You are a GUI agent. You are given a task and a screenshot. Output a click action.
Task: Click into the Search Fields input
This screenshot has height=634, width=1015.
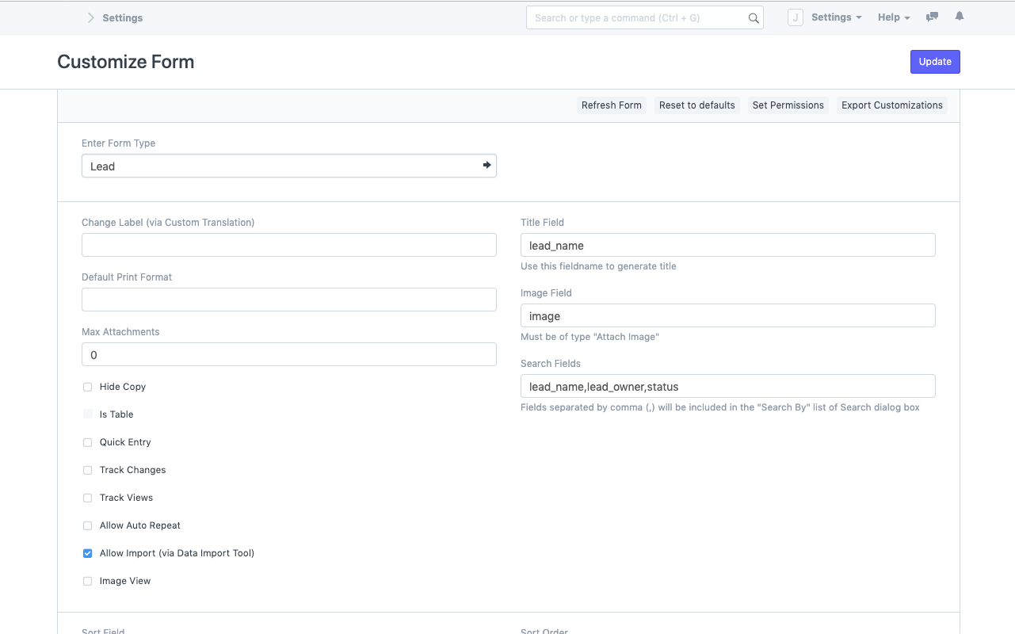[x=727, y=387]
